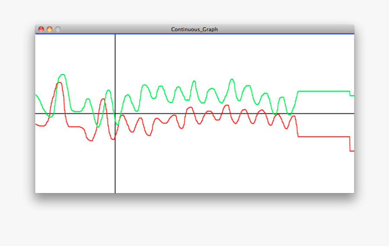The width and height of the screenshot is (389, 246).
Task: Select the red curve's long flat plateau
Action: tap(323, 137)
